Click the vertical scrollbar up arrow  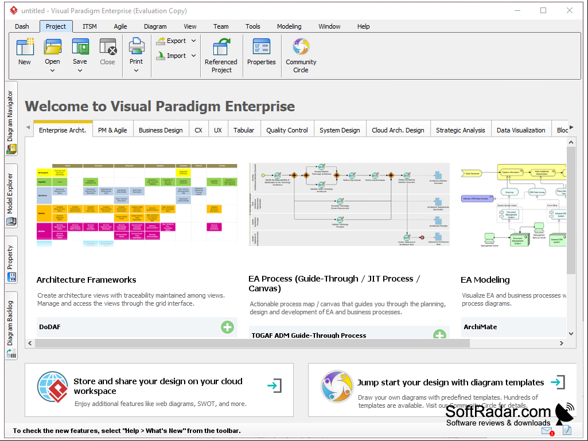coord(571,142)
